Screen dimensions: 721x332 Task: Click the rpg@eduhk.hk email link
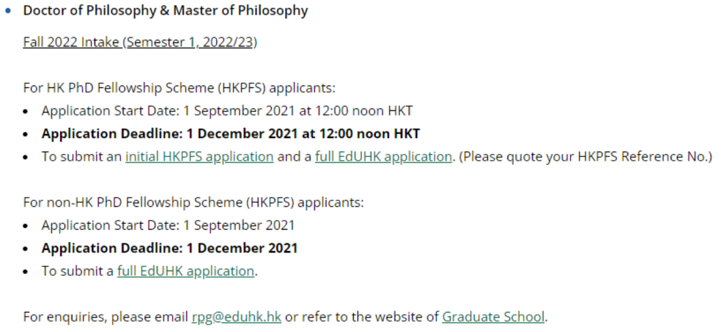(x=236, y=317)
